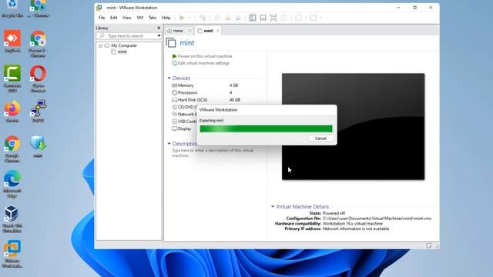This screenshot has height=277, width=493.
Task: Toggle the thumbnail bar toolbar icon
Action: [263, 18]
